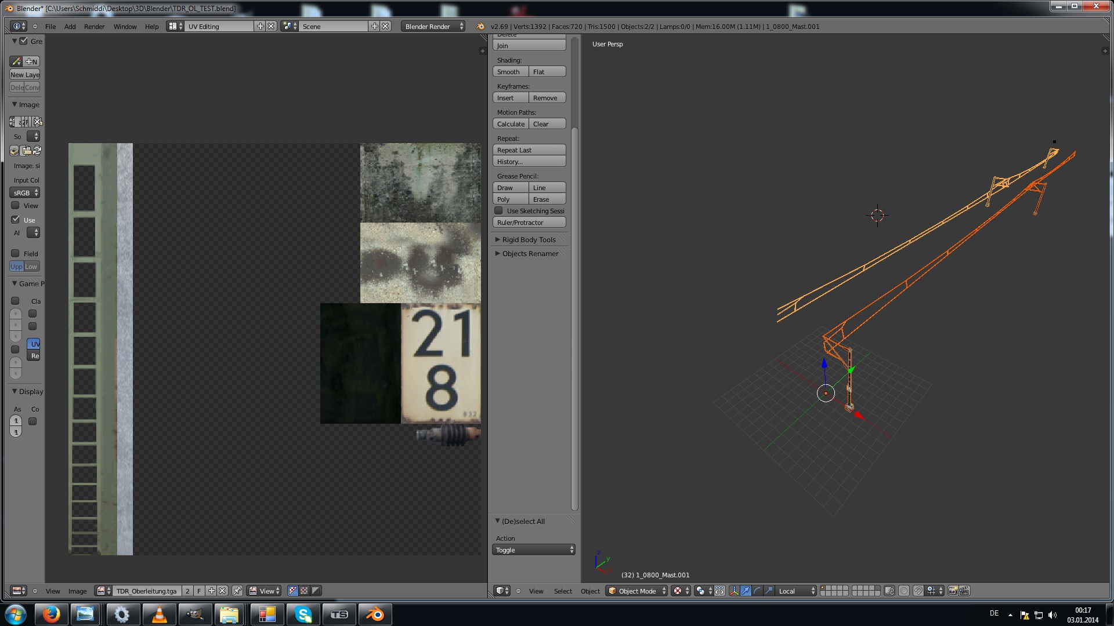Screen dimensions: 1114x626
Task: Enable Use Sketching Sessions checkbox
Action: (x=498, y=211)
